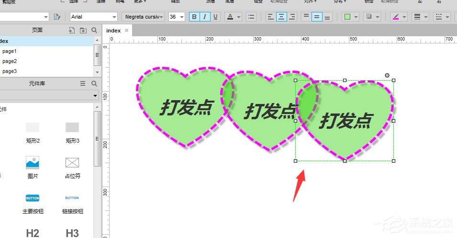This screenshot has width=457, height=238.
Task: Click the style painter icon beside style box
Action: coord(57,17)
